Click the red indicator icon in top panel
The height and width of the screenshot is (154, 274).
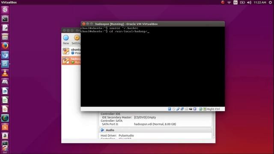(x=223, y=3)
